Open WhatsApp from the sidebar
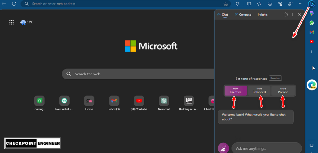 312,23
